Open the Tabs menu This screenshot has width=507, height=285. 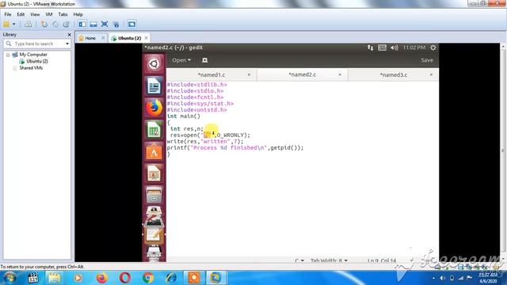tap(63, 14)
